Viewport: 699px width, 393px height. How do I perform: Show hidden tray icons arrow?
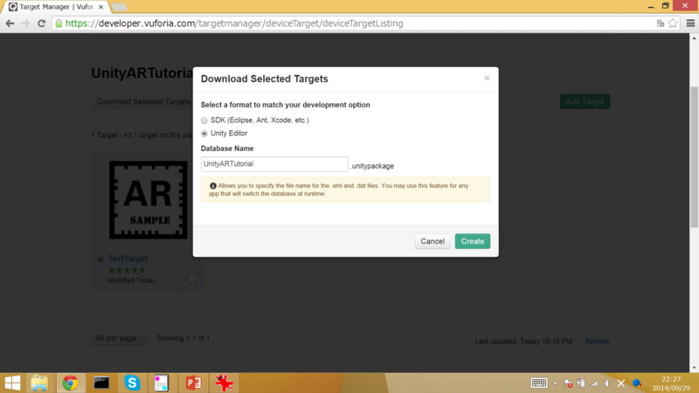(556, 383)
